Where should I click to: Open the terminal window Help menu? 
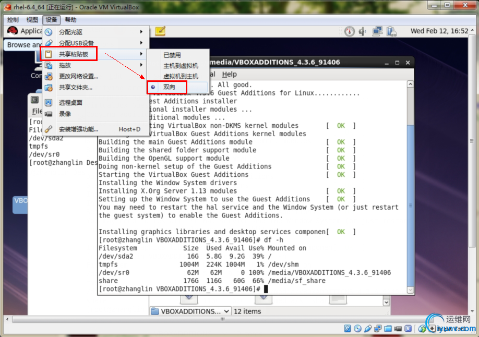[x=230, y=74]
